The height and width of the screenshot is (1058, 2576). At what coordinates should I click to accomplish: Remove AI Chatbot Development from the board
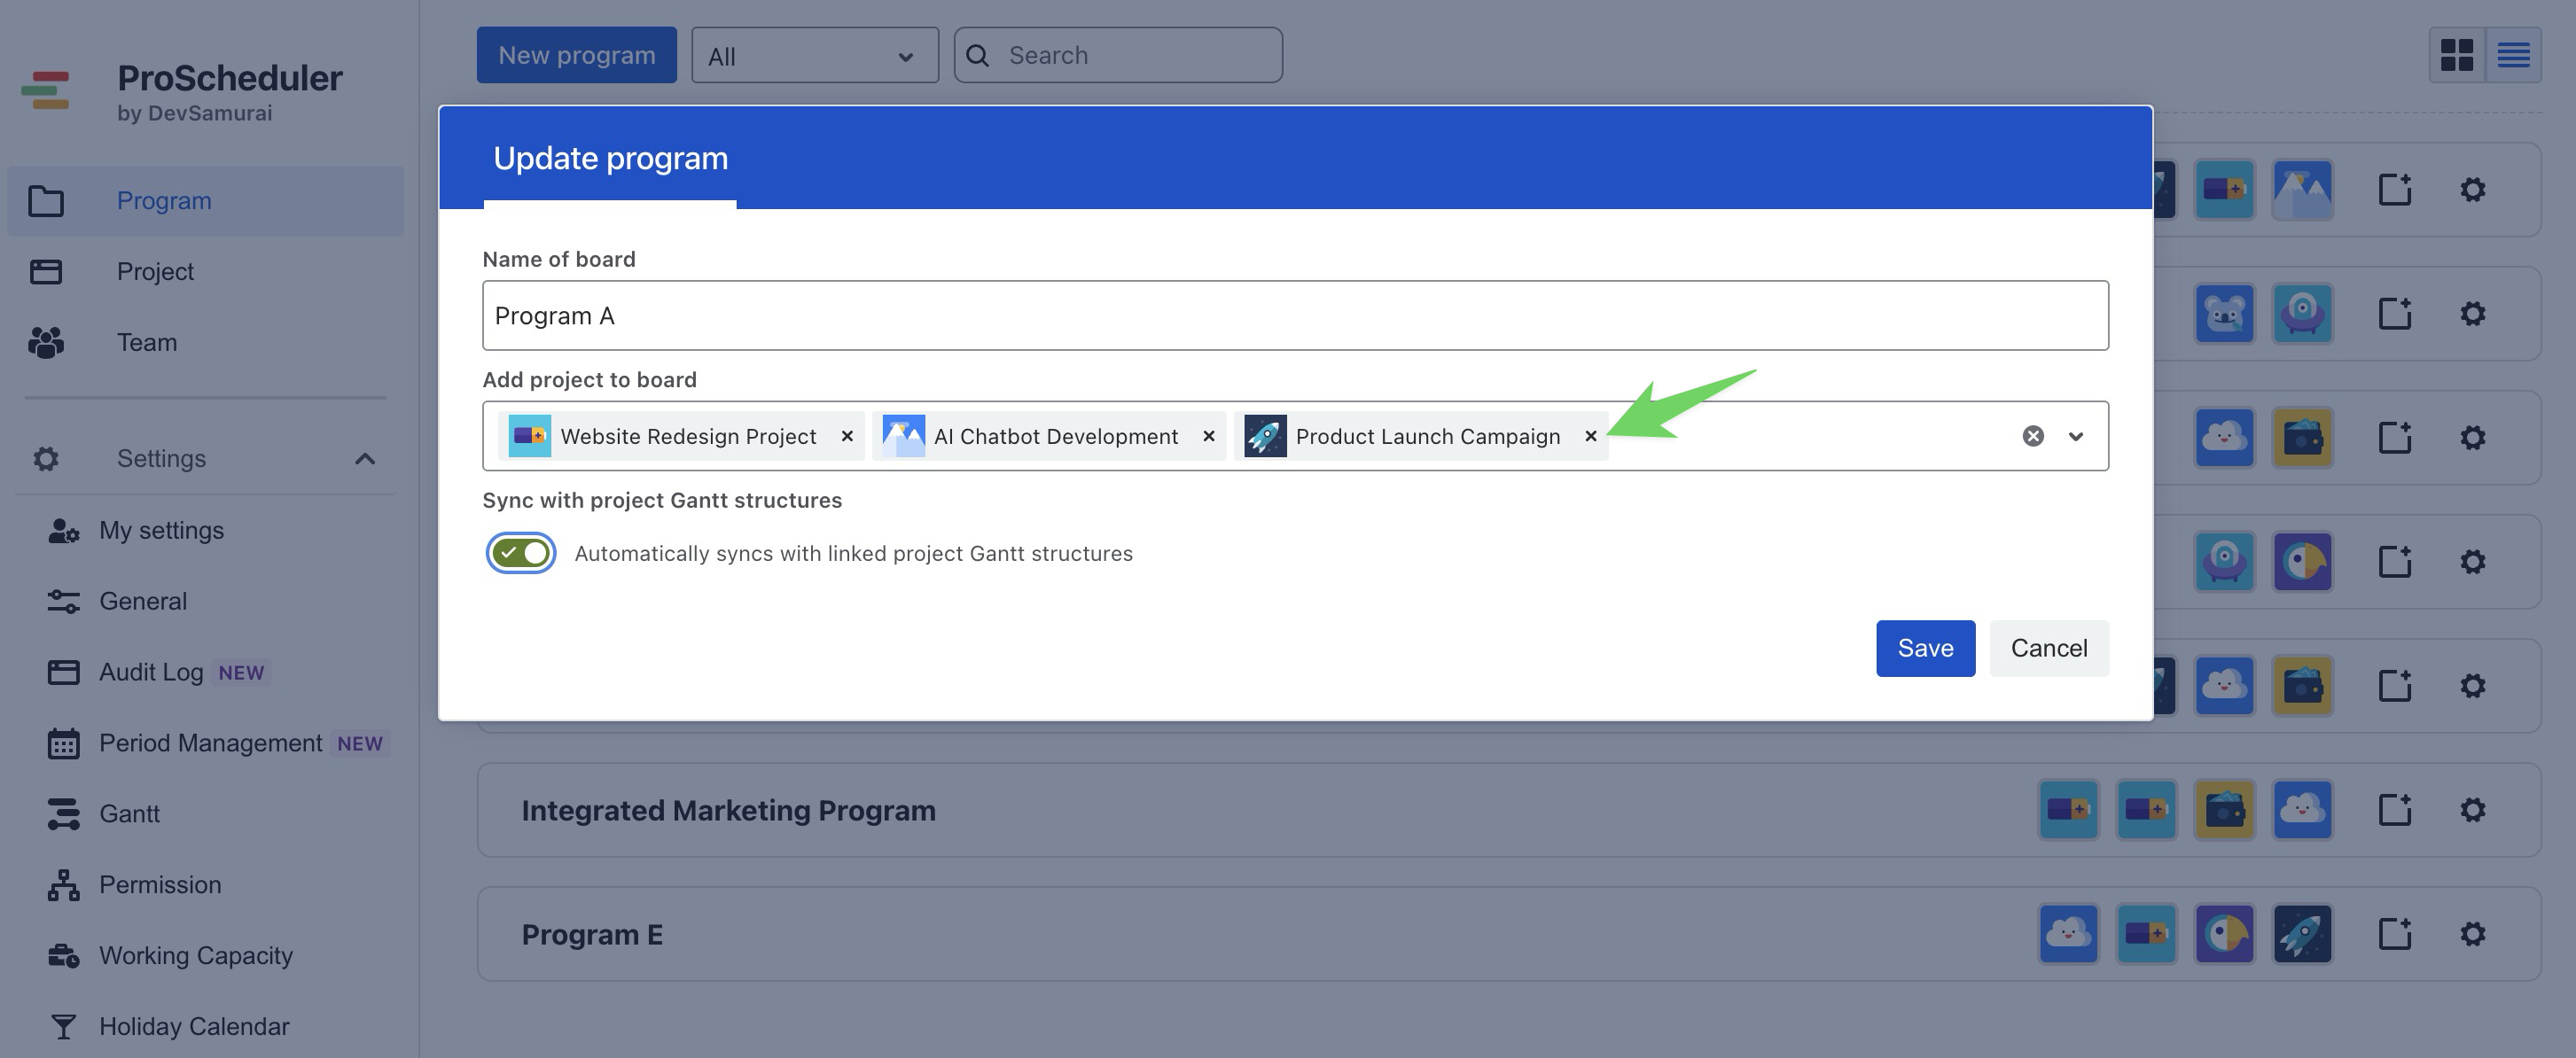click(1208, 436)
